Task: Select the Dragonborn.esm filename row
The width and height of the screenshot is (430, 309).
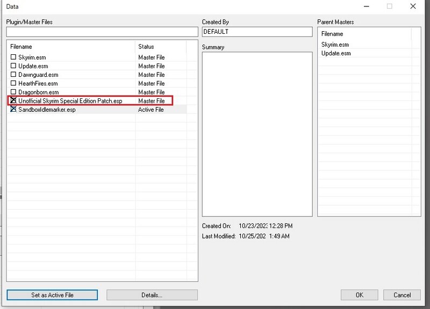Action: coord(38,92)
